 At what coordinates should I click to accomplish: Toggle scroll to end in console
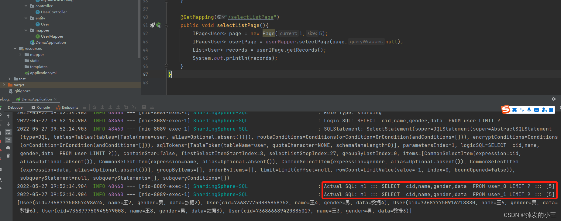pos(8,140)
